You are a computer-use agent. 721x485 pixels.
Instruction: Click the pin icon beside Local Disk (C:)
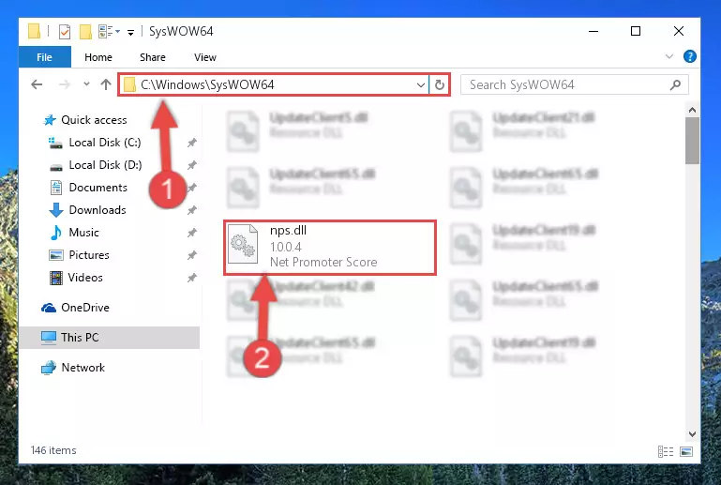(192, 143)
